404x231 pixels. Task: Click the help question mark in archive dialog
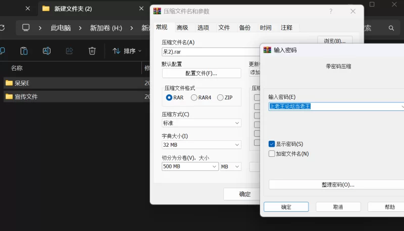tap(331, 11)
